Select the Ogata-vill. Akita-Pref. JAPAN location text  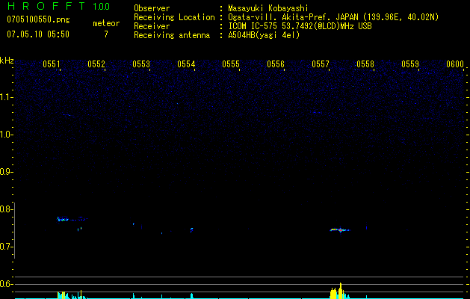[333, 17]
